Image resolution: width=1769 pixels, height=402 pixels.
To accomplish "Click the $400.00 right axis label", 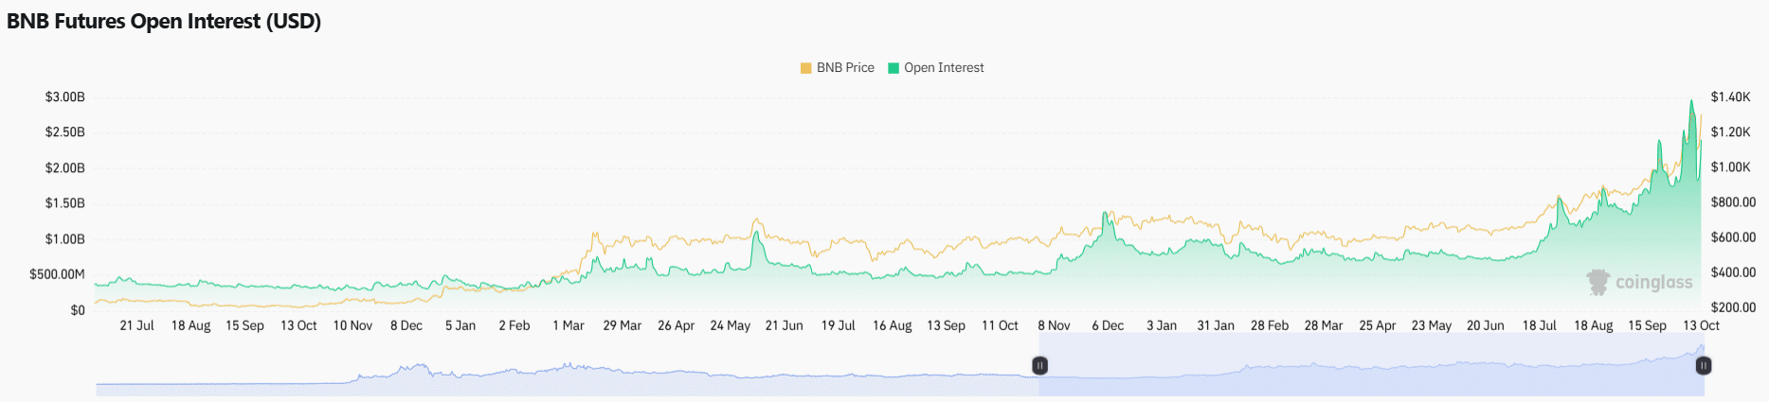I will (x=1733, y=272).
